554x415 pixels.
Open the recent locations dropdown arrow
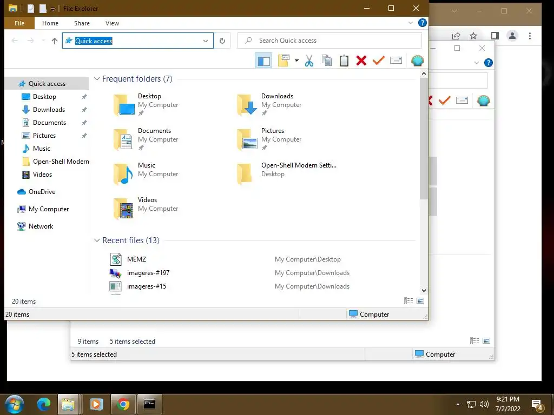[43, 41]
